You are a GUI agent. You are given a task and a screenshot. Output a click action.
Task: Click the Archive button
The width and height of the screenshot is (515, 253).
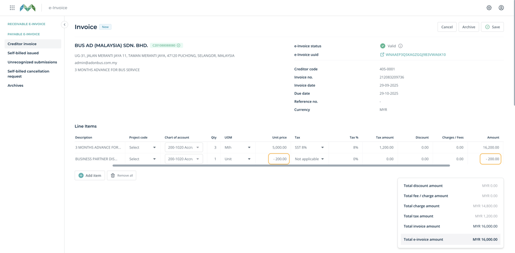pos(469,27)
